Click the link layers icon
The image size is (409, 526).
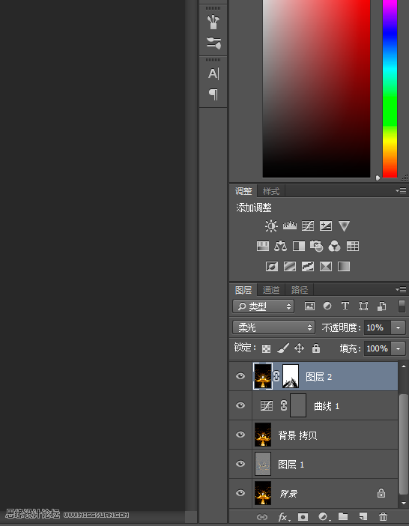click(262, 517)
